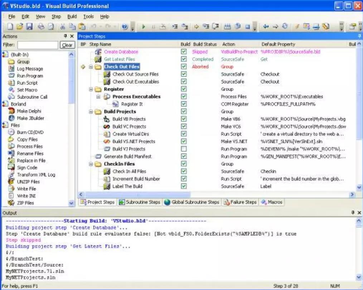Viewport: 363px width, 290px height.
Task: Open the Tools menu
Action: click(88, 16)
